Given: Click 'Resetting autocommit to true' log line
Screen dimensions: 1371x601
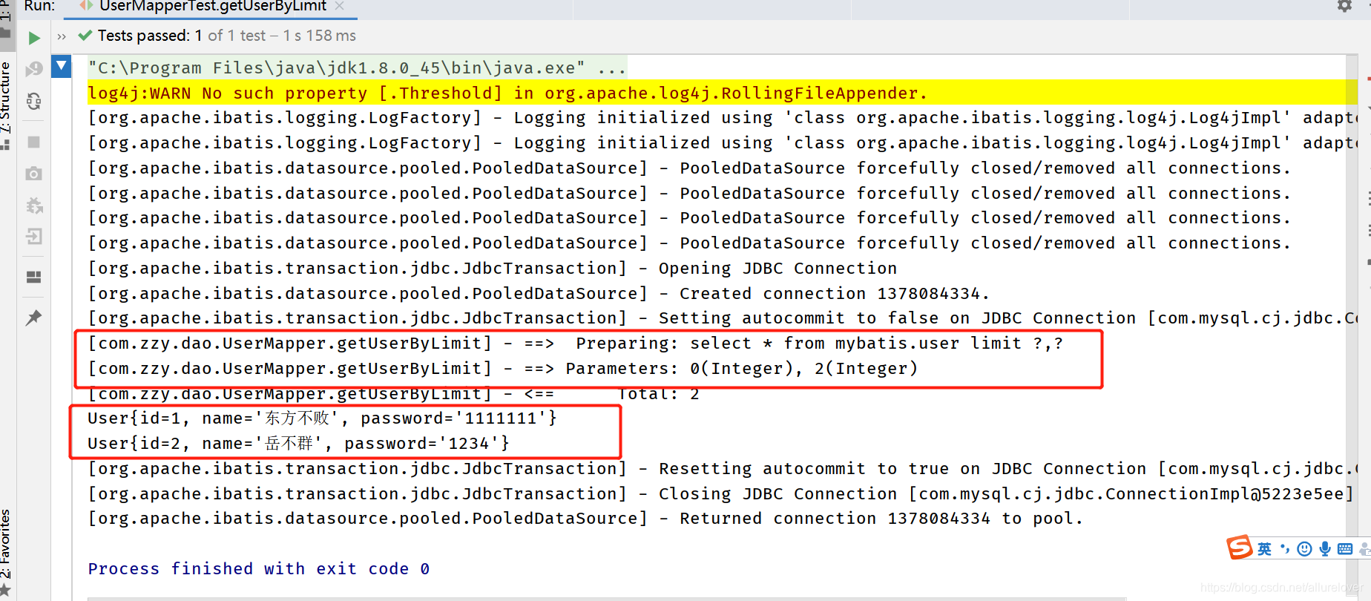Looking at the screenshot, I should tap(723, 468).
